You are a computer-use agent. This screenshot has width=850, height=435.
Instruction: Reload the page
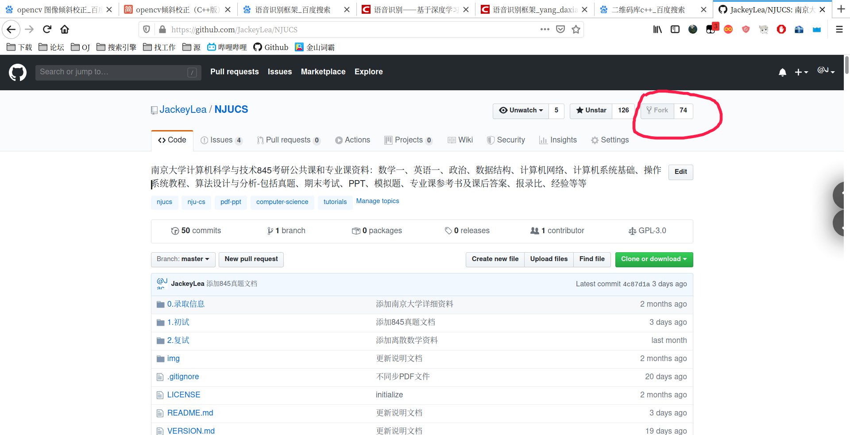(x=47, y=30)
